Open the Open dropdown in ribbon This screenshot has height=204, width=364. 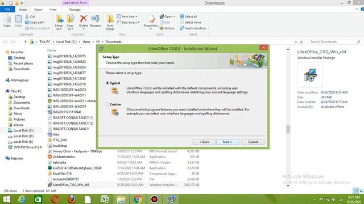click(x=167, y=16)
